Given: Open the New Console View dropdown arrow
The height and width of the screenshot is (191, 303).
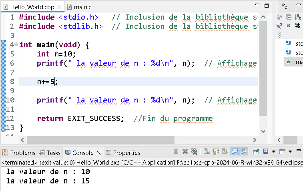Looking at the screenshot, I should (x=290, y=152).
